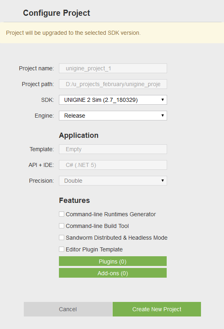Toggle the Editor Plugin Template checkbox
The height and width of the screenshot is (329, 224).
click(61, 249)
